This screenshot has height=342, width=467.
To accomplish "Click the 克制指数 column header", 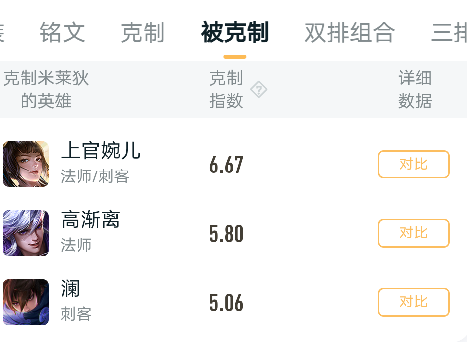I will coord(226,89).
